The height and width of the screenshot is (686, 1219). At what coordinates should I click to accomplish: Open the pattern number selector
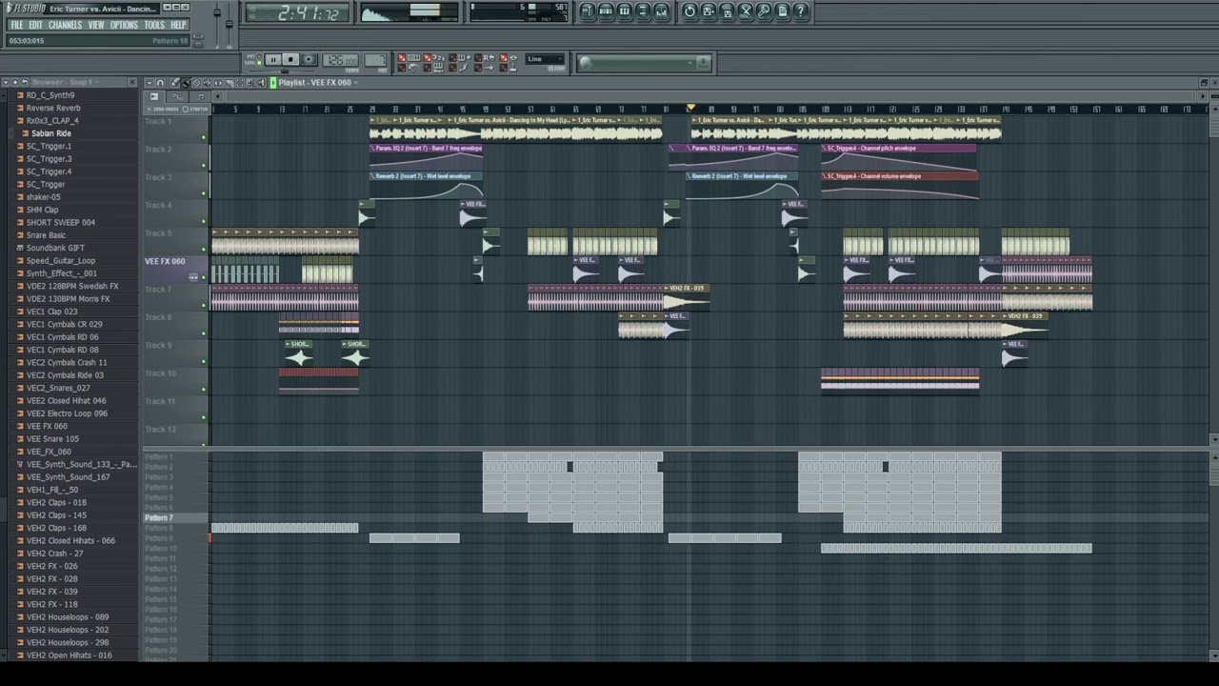[x=376, y=60]
